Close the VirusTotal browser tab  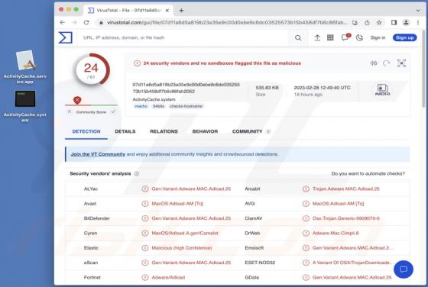point(167,11)
